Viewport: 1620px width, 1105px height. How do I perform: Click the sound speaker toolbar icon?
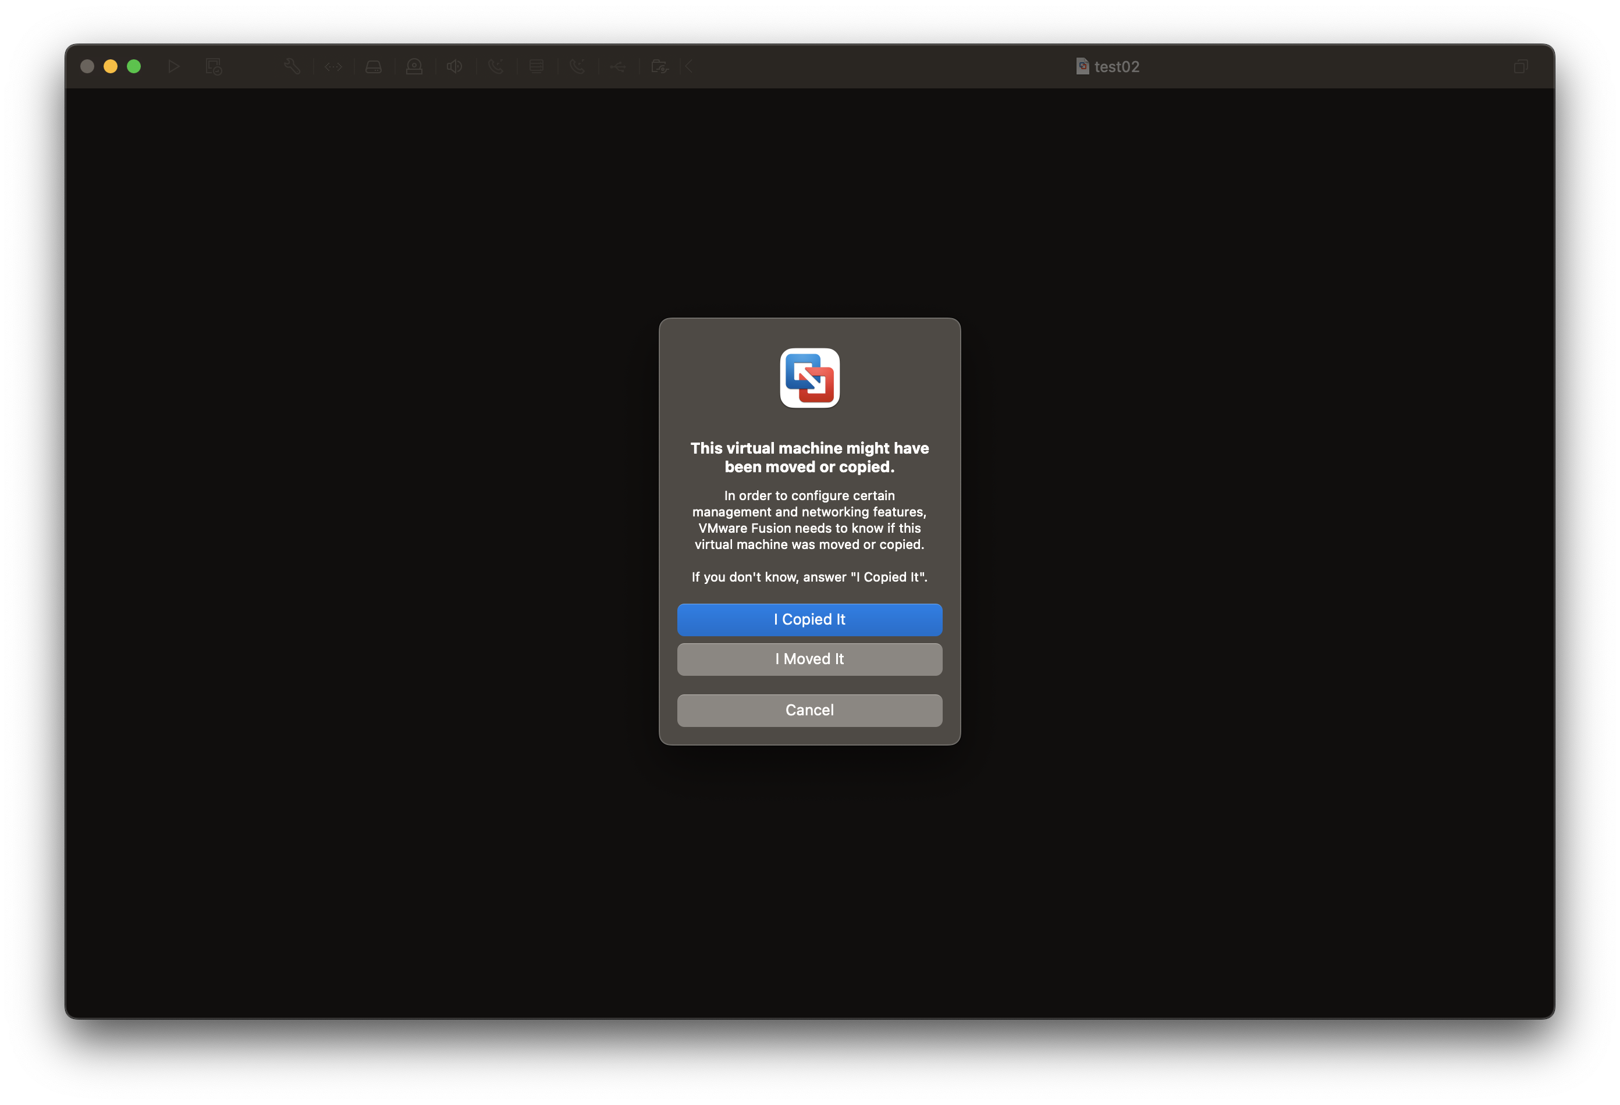pyautogui.click(x=454, y=66)
